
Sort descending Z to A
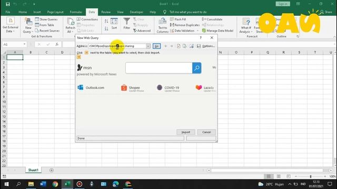(x=106, y=28)
